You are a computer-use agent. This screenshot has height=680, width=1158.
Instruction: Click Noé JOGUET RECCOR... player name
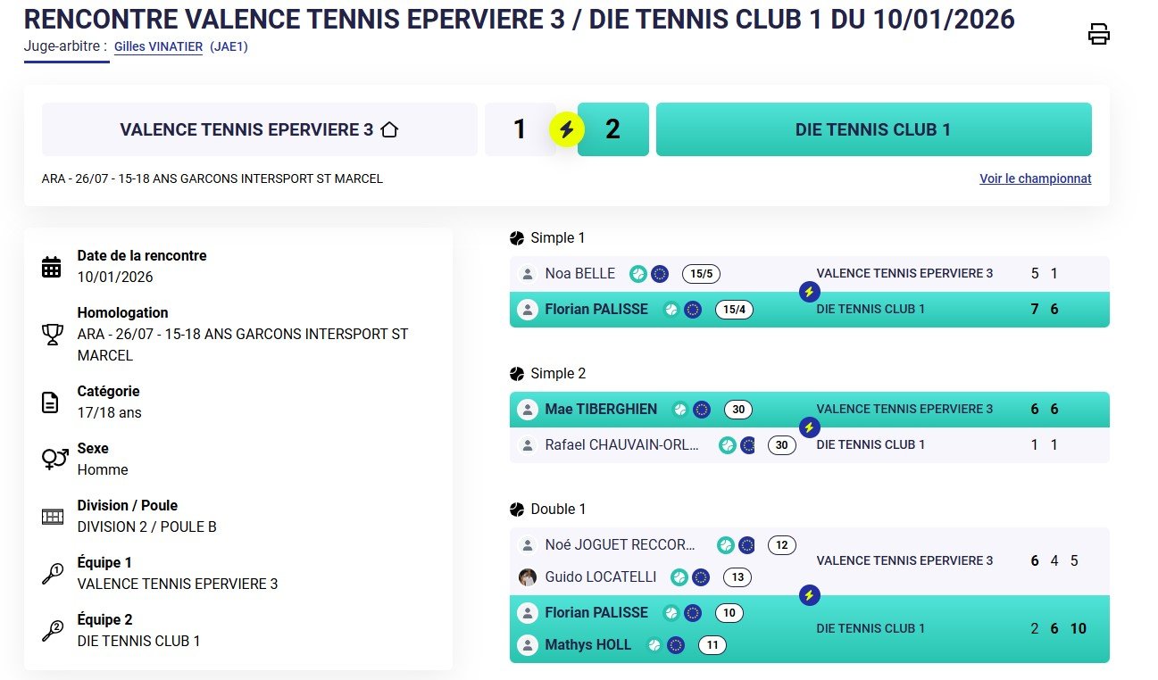tap(621, 545)
